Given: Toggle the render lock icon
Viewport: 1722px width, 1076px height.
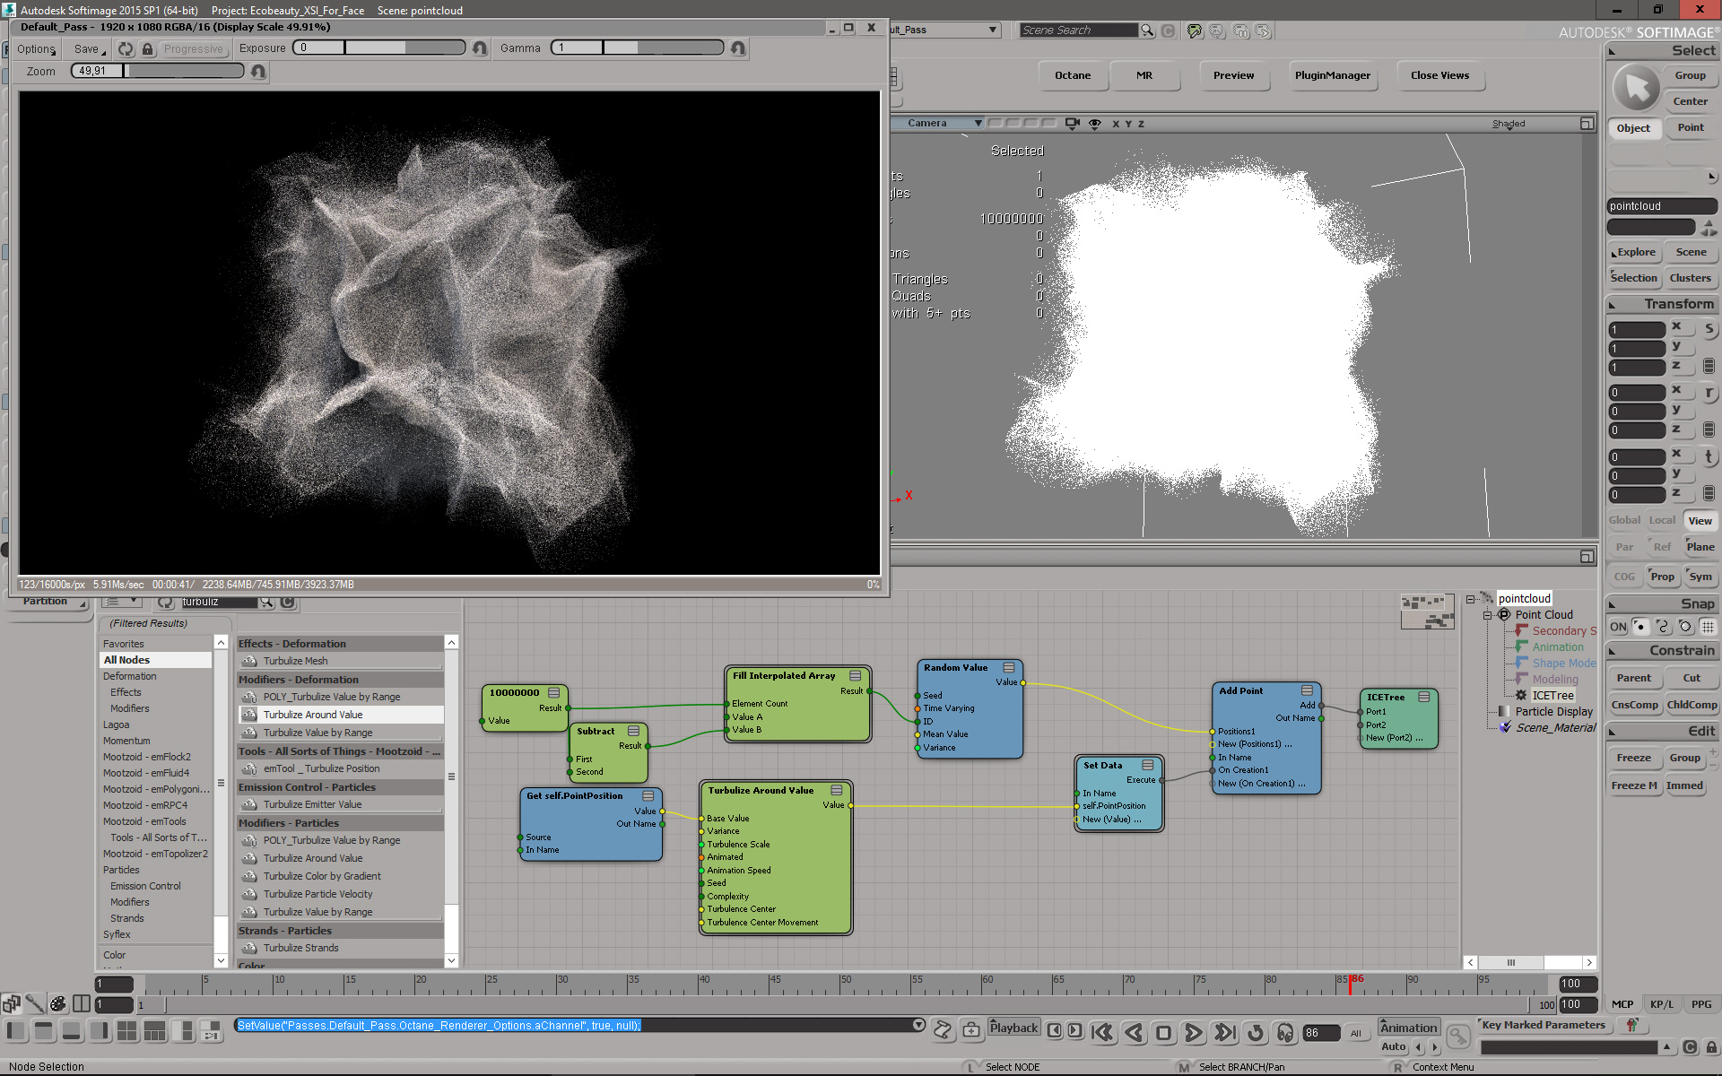Looking at the screenshot, I should 148,49.
